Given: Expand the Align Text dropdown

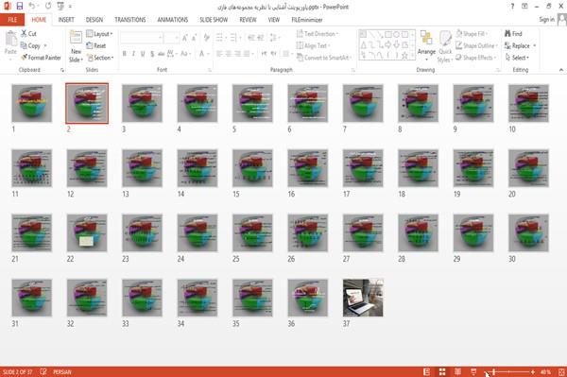Looking at the screenshot, I should point(313,45).
